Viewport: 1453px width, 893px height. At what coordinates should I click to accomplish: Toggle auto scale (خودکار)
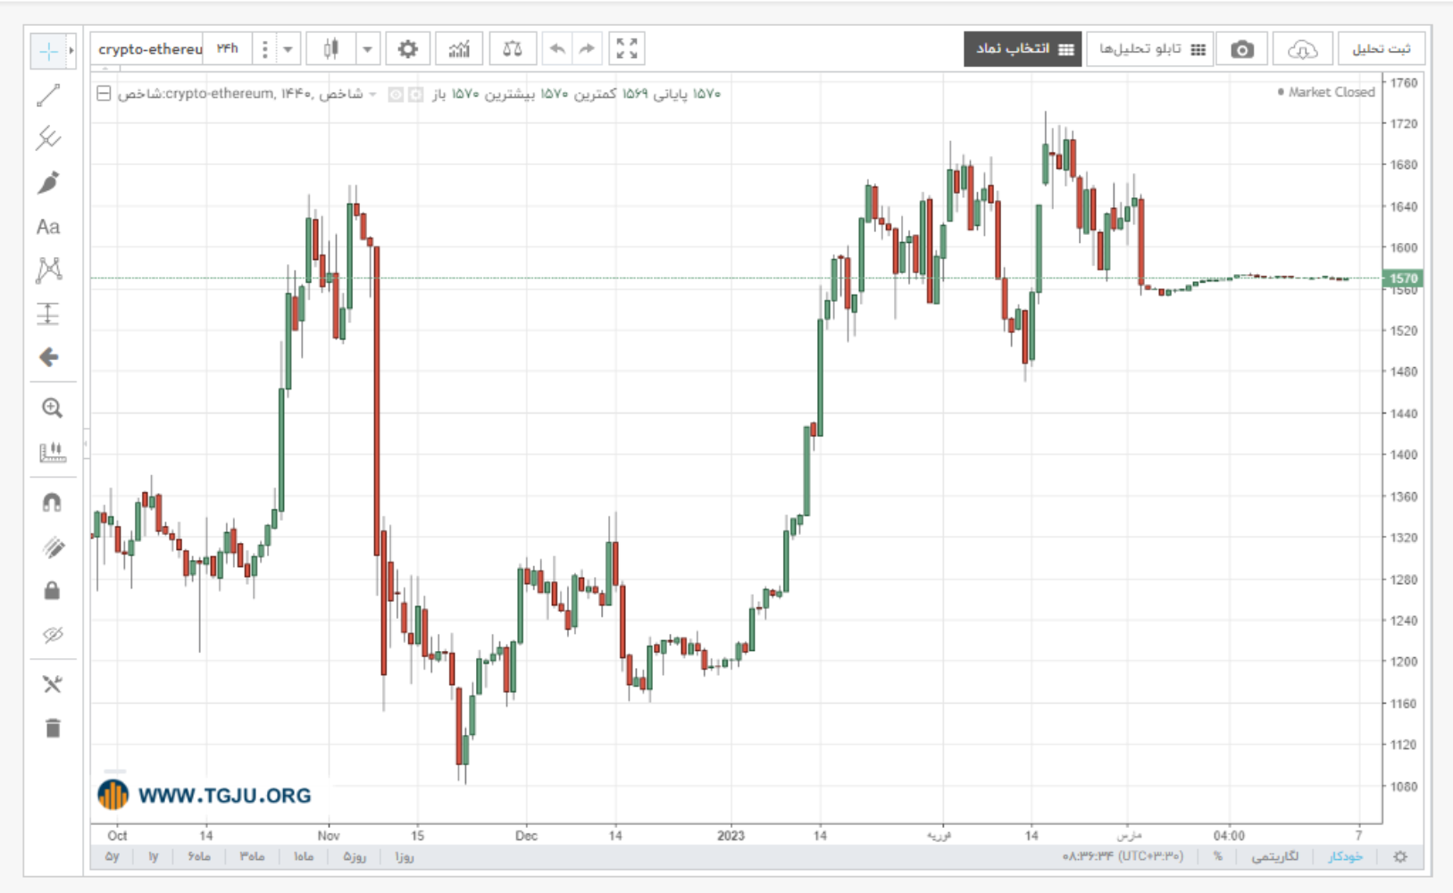(x=1345, y=856)
